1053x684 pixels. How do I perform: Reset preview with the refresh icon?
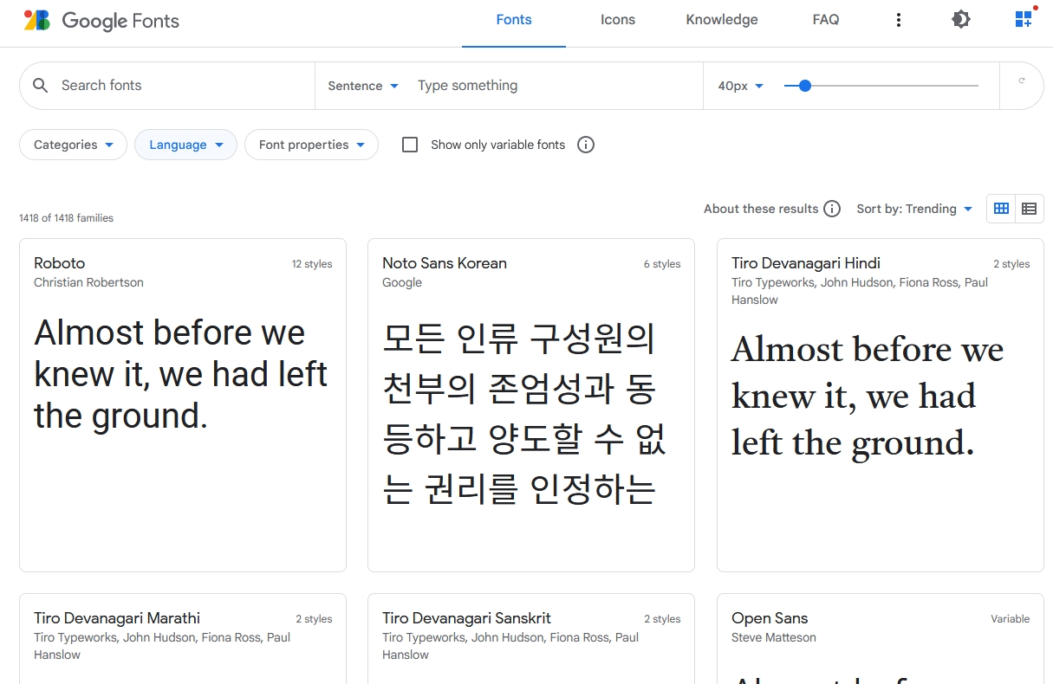click(1022, 81)
